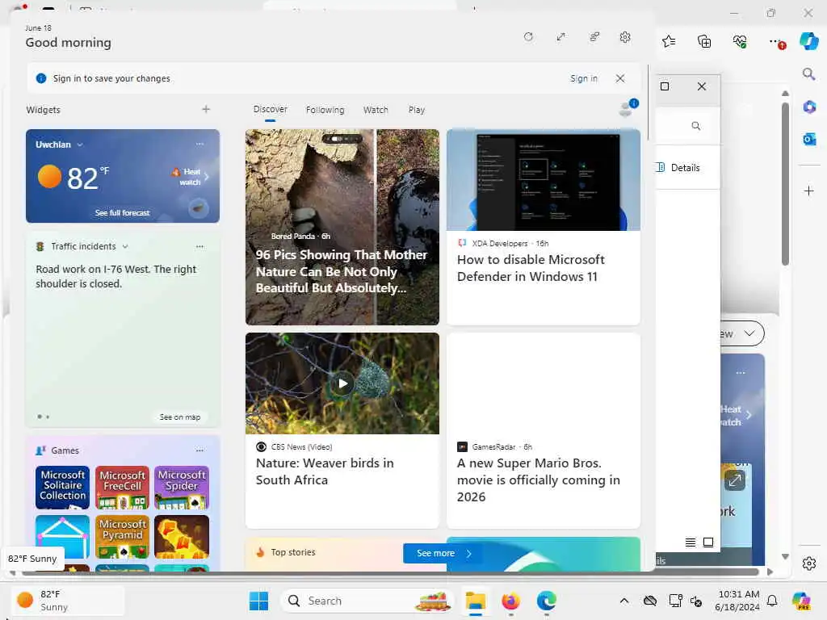This screenshot has width=827, height=620.
Task: Switch to large icons view in background panel
Action: [x=708, y=542]
